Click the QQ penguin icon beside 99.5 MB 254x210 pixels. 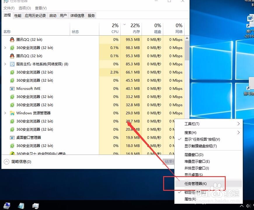tap(12, 40)
